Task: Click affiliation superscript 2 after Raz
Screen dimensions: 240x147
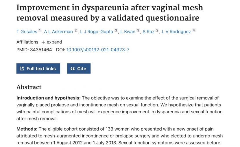Action: [x=157, y=30]
